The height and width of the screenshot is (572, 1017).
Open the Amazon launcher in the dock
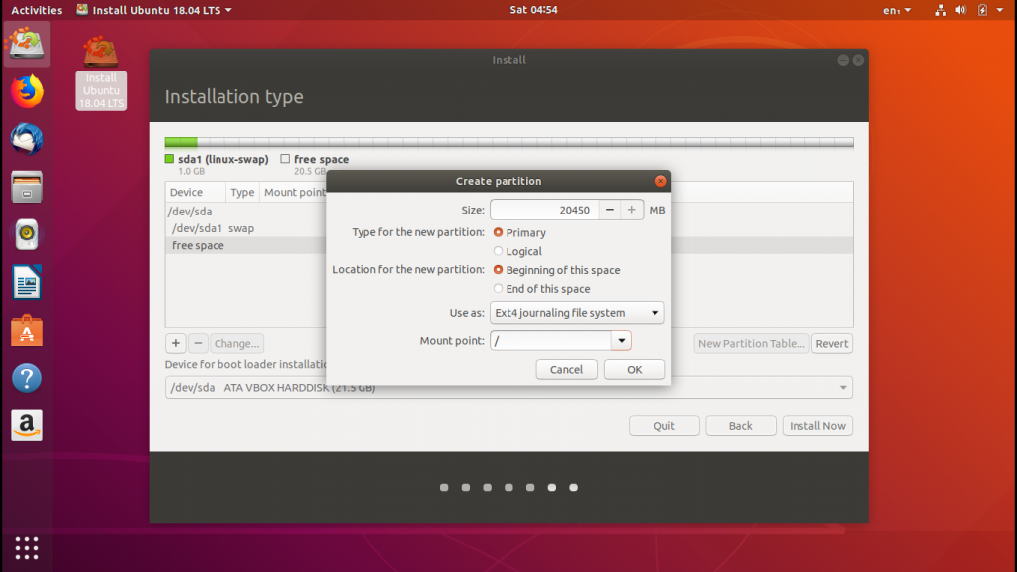pyautogui.click(x=27, y=425)
